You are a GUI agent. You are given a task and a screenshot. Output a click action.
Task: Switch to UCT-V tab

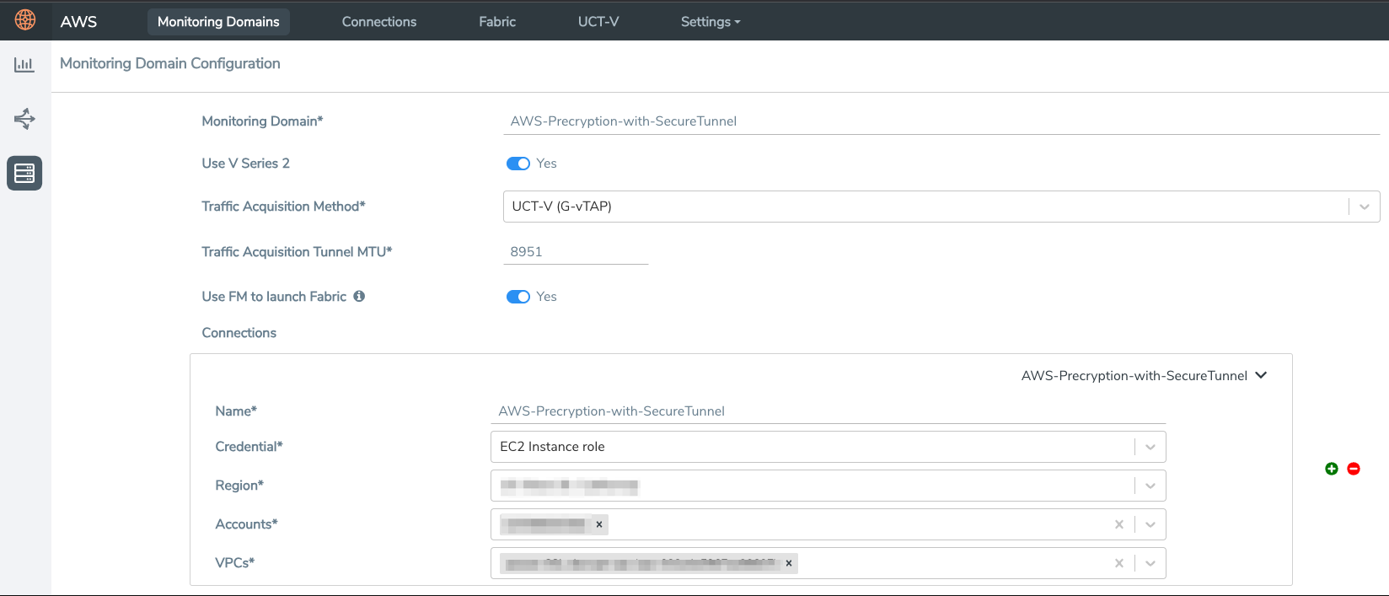click(x=598, y=22)
